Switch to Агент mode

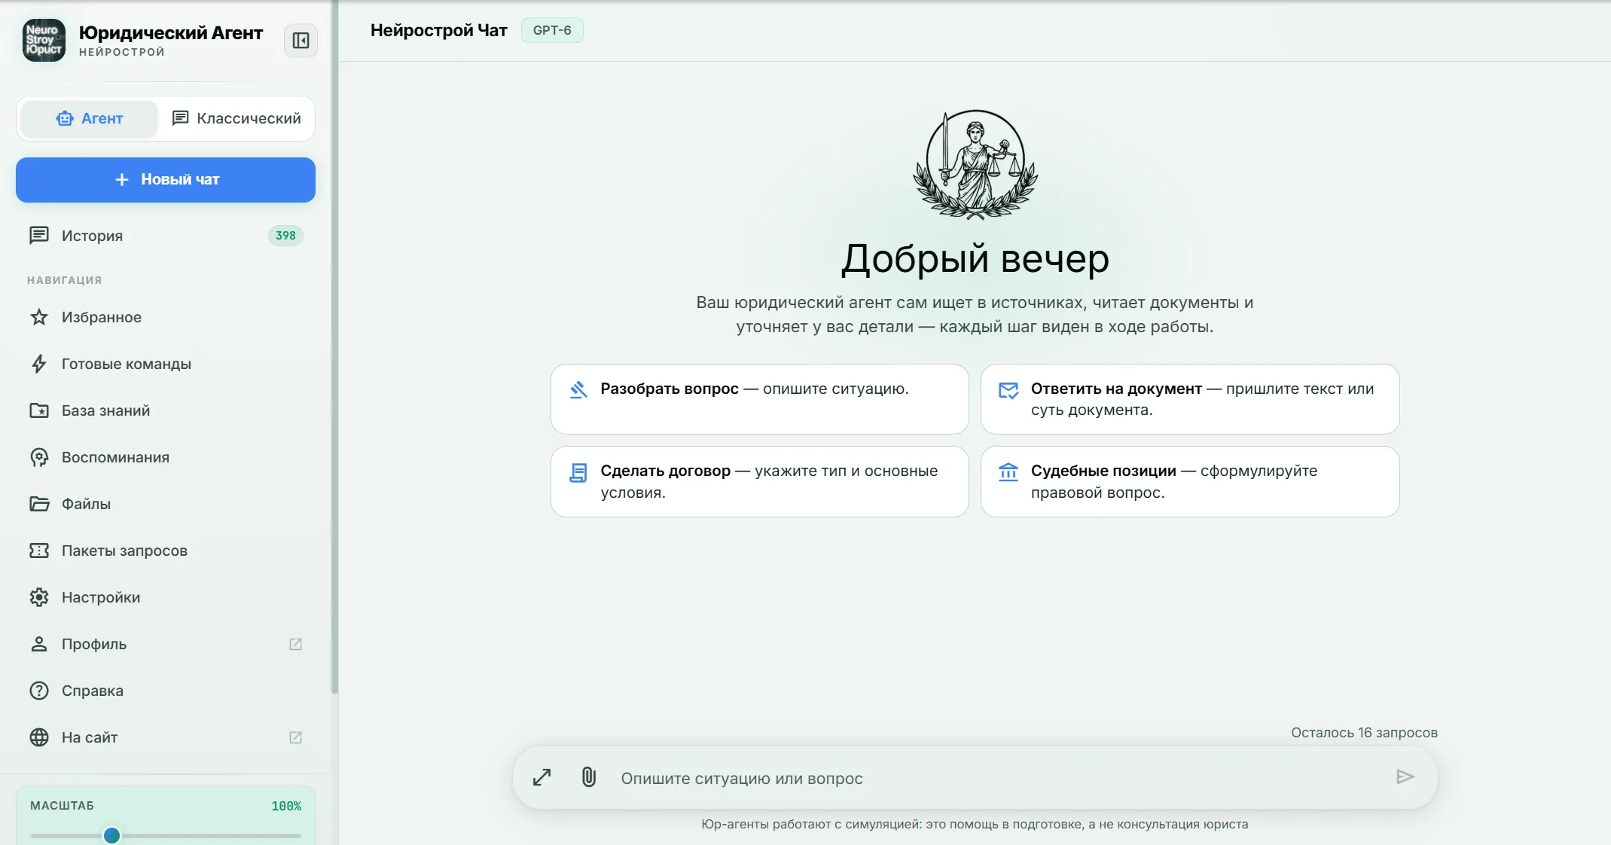click(90, 119)
